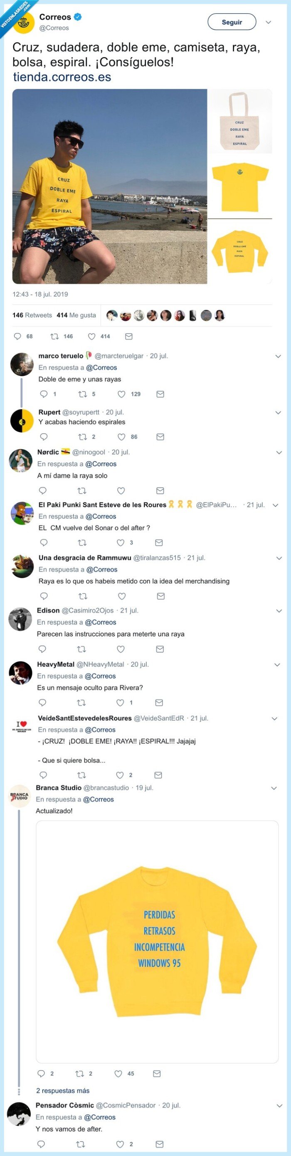This screenshot has width=291, height=1156.
Task: Click the heart icon on Una desgracia's reply
Action: click(121, 597)
